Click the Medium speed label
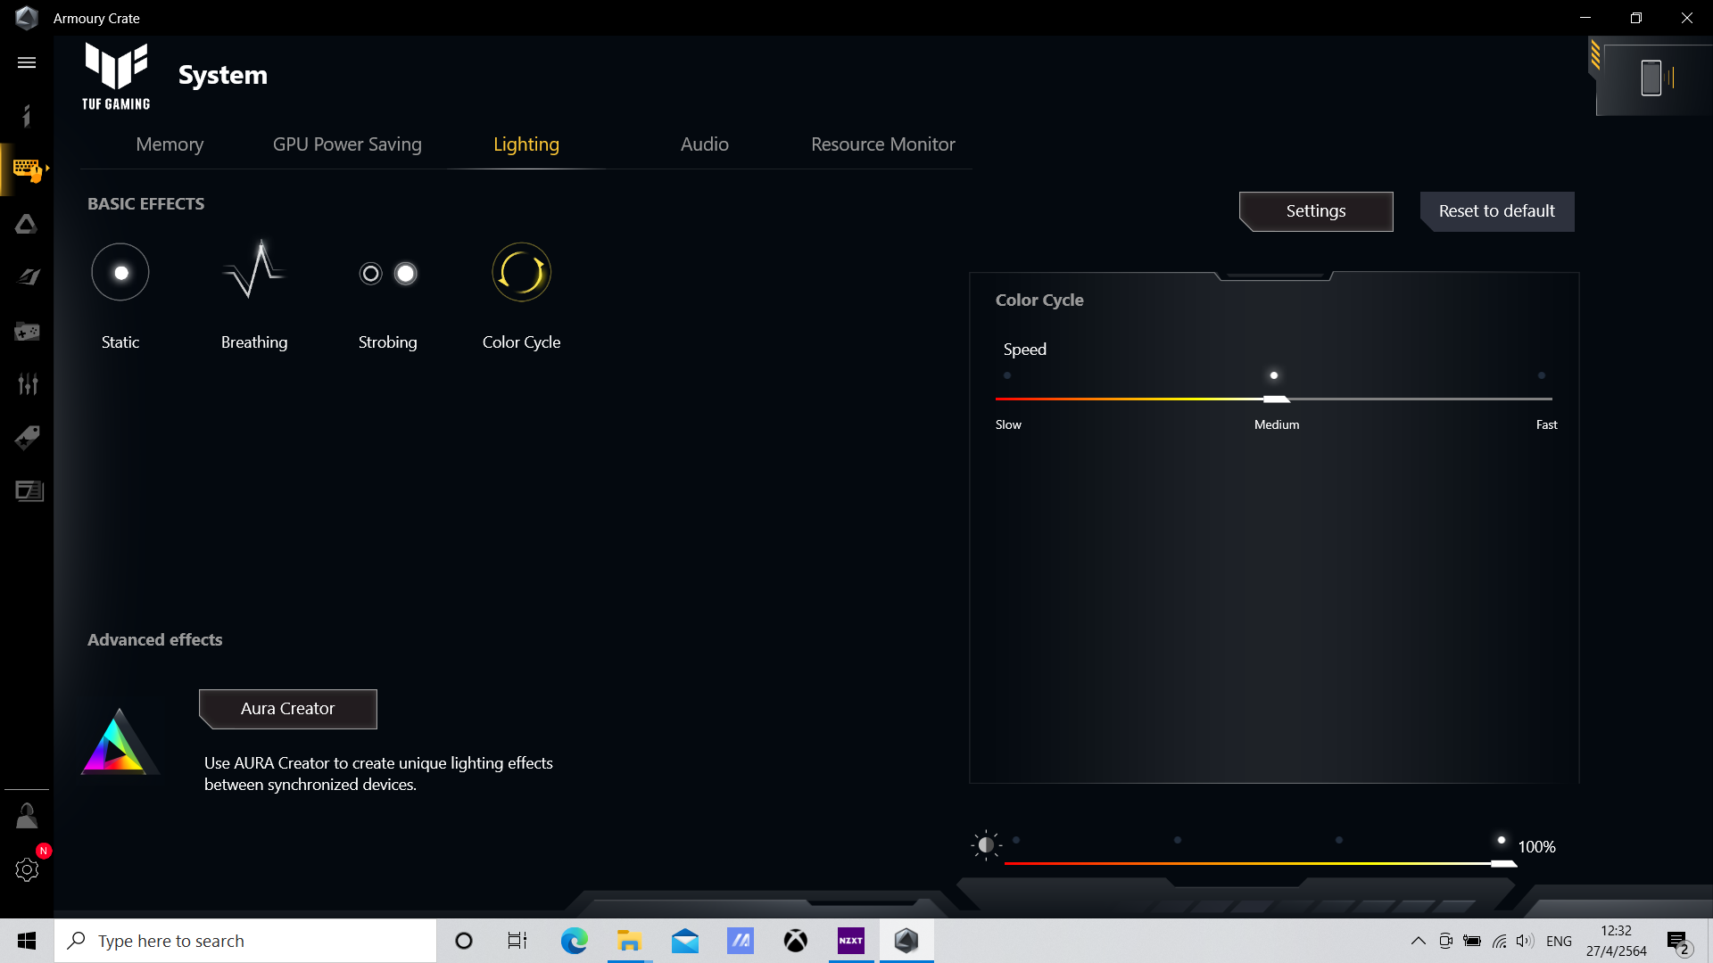This screenshot has width=1713, height=963. coord(1277,425)
